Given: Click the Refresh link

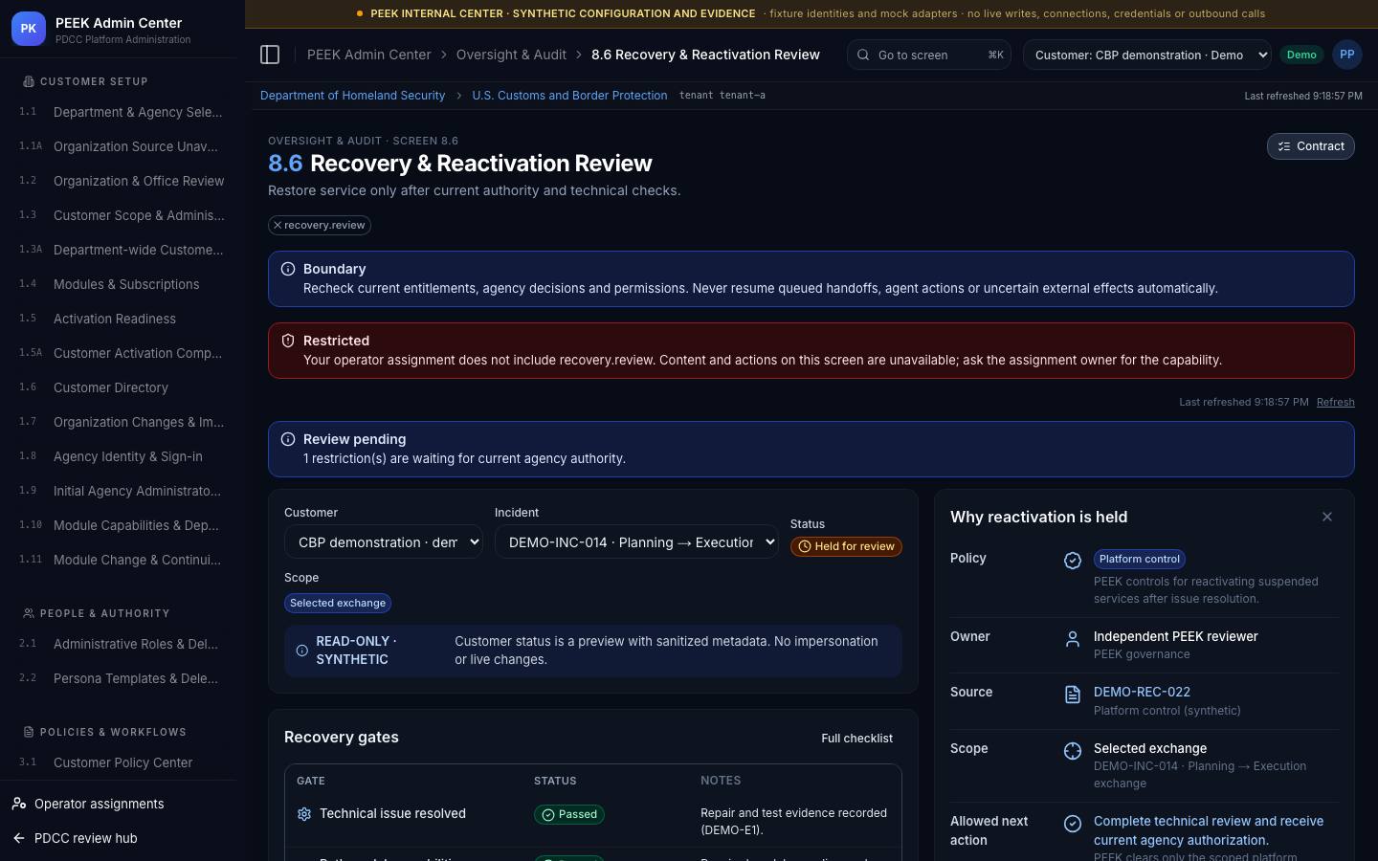Looking at the screenshot, I should coord(1335,402).
